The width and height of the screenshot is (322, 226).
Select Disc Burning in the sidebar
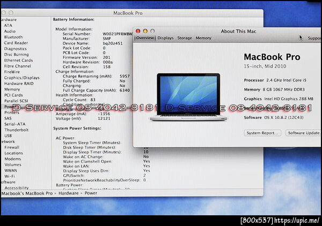pyautogui.click(x=16, y=55)
